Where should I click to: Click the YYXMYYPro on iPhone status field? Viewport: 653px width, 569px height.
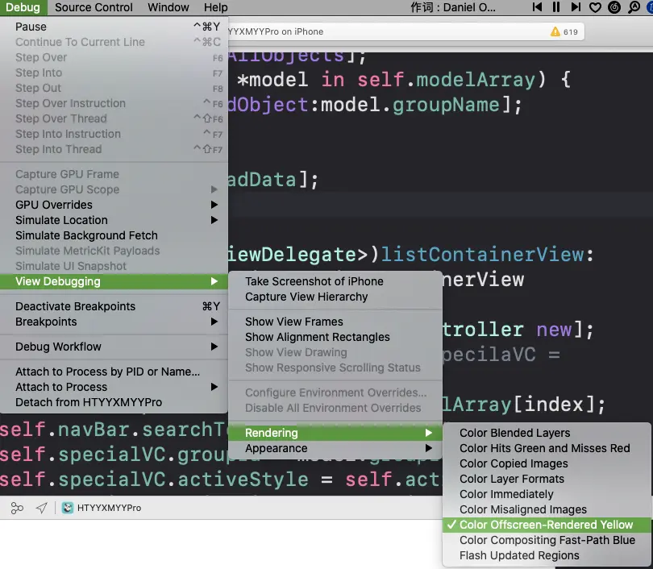(x=406, y=31)
